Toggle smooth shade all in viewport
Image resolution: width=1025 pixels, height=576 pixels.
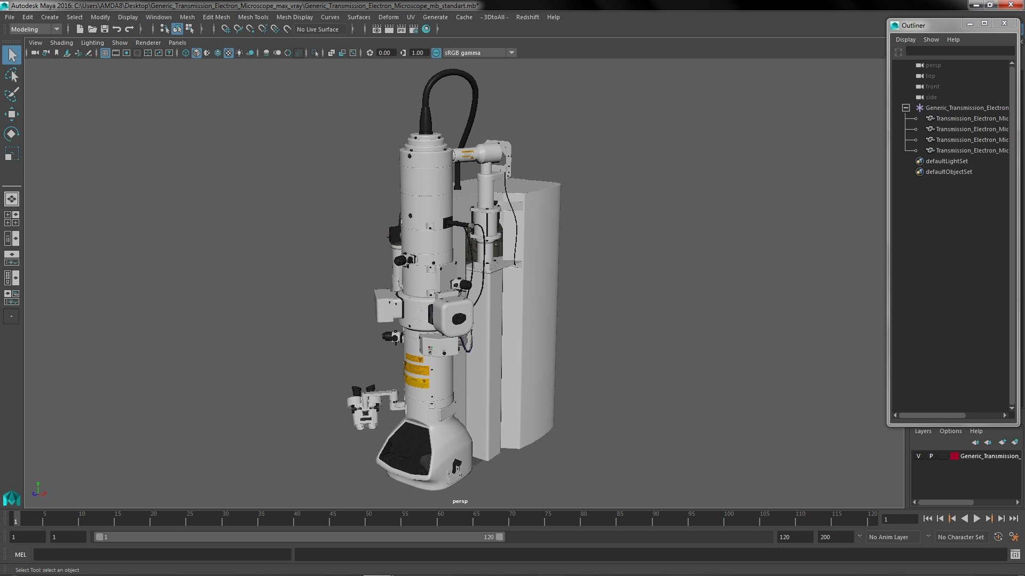point(196,53)
